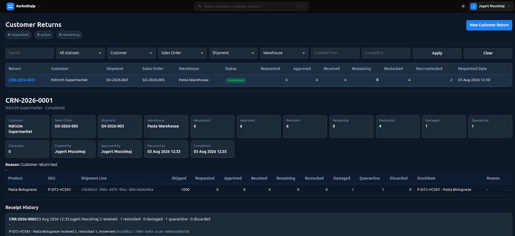Click the Restocked 4 summary card
The height and width of the screenshot is (236, 515).
[x=398, y=126]
